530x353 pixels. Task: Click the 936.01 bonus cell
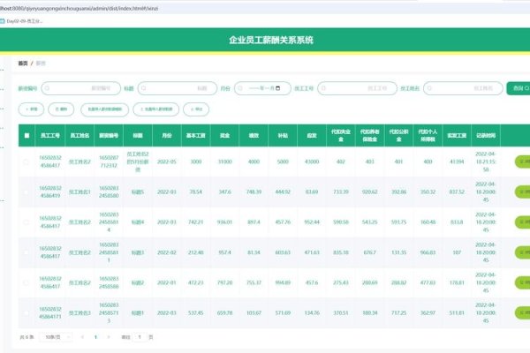tap(224, 222)
